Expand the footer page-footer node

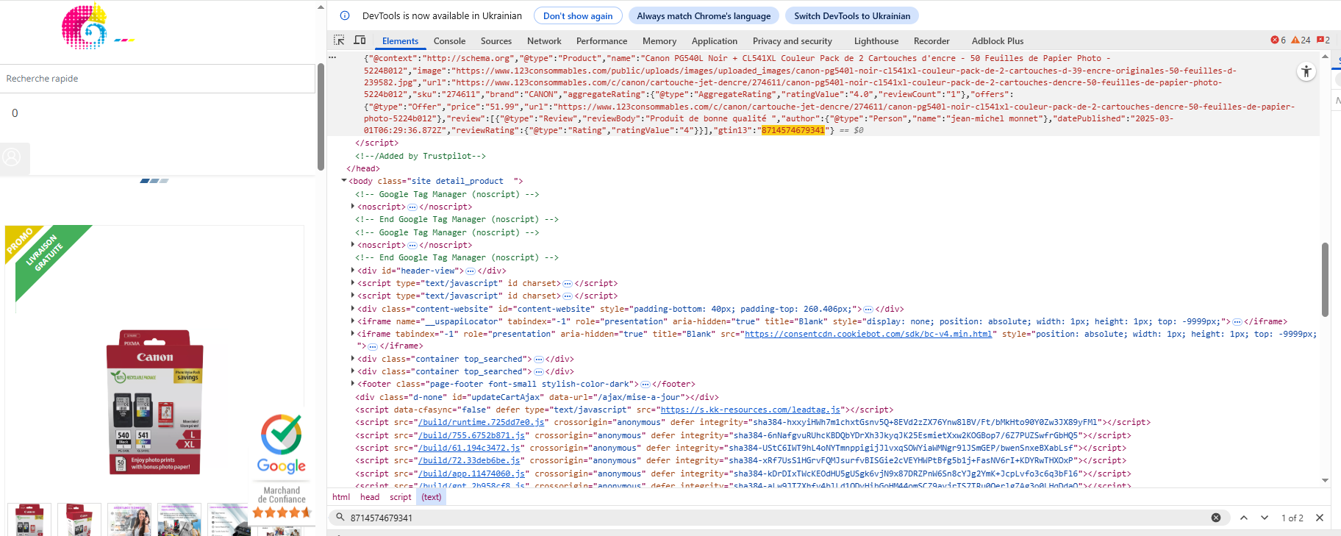click(x=353, y=384)
